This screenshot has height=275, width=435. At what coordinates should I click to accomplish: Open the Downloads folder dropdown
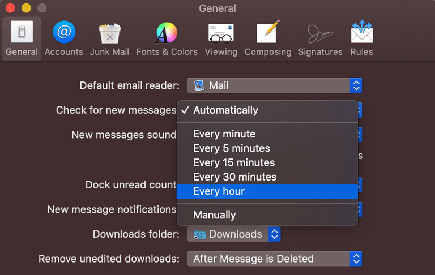pos(234,234)
